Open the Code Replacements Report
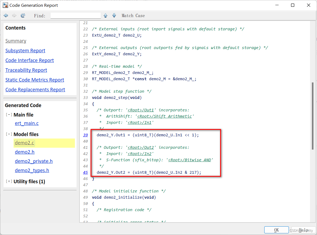 click(35, 89)
